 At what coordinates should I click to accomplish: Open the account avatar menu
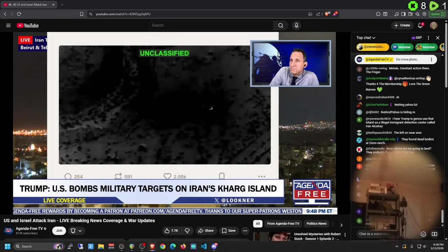pyautogui.click(x=434, y=25)
